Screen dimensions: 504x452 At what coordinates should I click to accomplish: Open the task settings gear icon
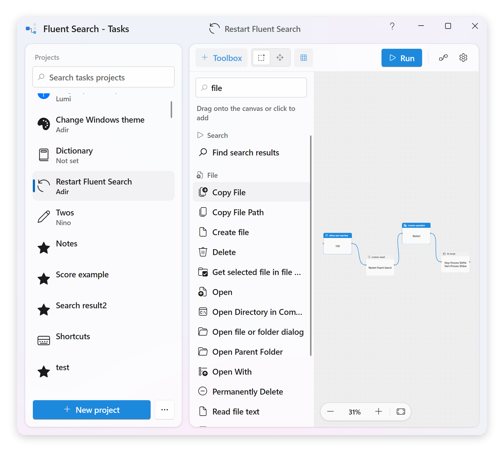pyautogui.click(x=463, y=58)
